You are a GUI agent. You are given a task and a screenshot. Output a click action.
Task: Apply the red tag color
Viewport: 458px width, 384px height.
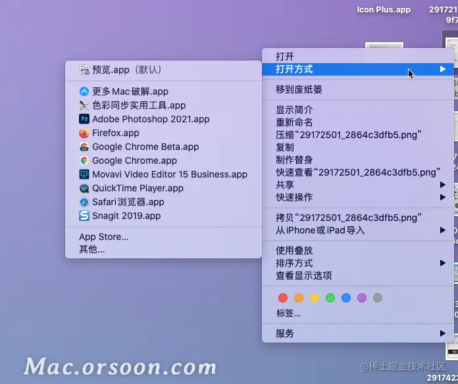coord(283,298)
